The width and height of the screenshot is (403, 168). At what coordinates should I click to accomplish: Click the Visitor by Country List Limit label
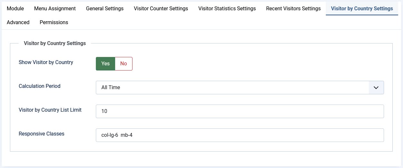50,110
